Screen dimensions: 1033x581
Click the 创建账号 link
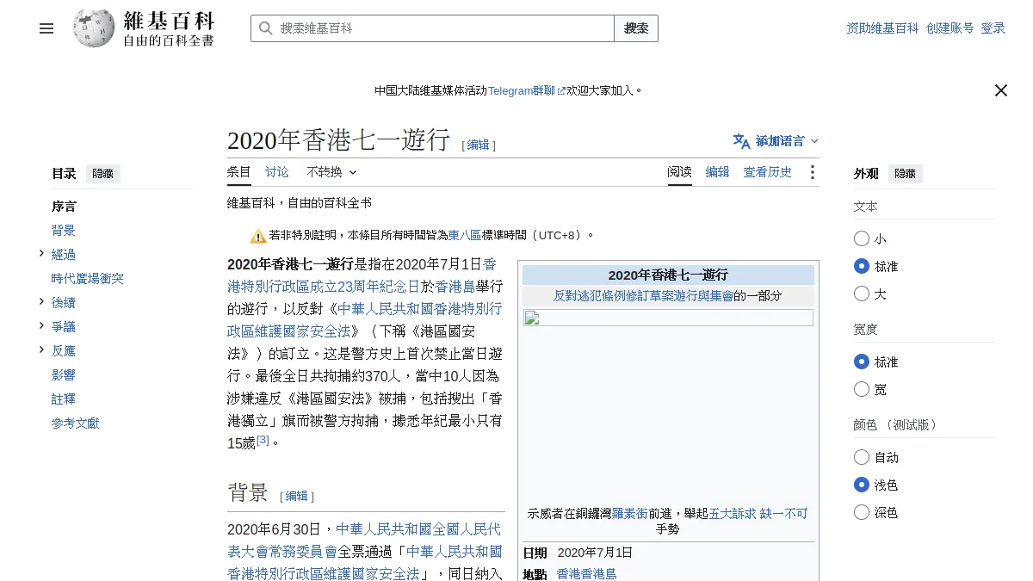(x=950, y=28)
